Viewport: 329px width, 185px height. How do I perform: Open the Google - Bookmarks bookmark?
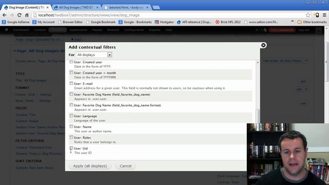(x=135, y=22)
